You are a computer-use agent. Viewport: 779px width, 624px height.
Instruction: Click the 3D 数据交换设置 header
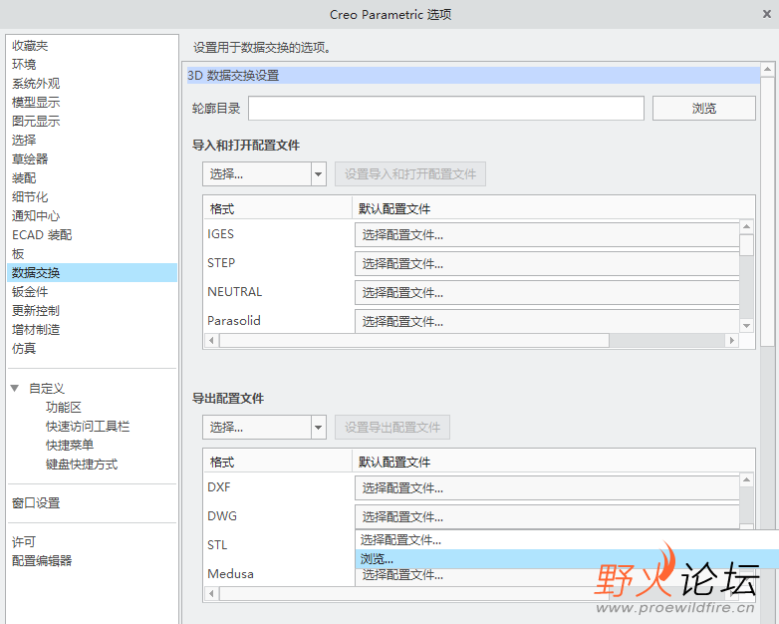(473, 76)
